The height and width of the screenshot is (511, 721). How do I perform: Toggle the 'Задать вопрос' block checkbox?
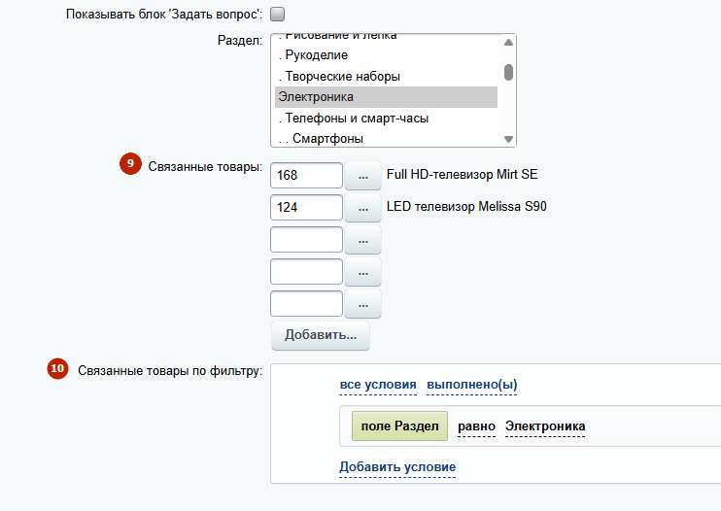click(x=277, y=15)
